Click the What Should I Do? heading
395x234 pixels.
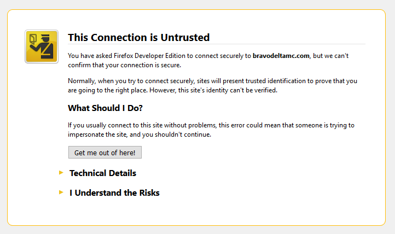coord(105,108)
